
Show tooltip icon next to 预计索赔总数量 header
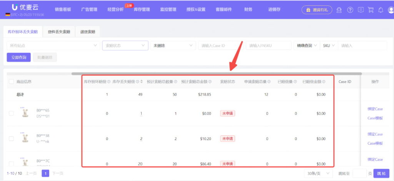[175, 82]
